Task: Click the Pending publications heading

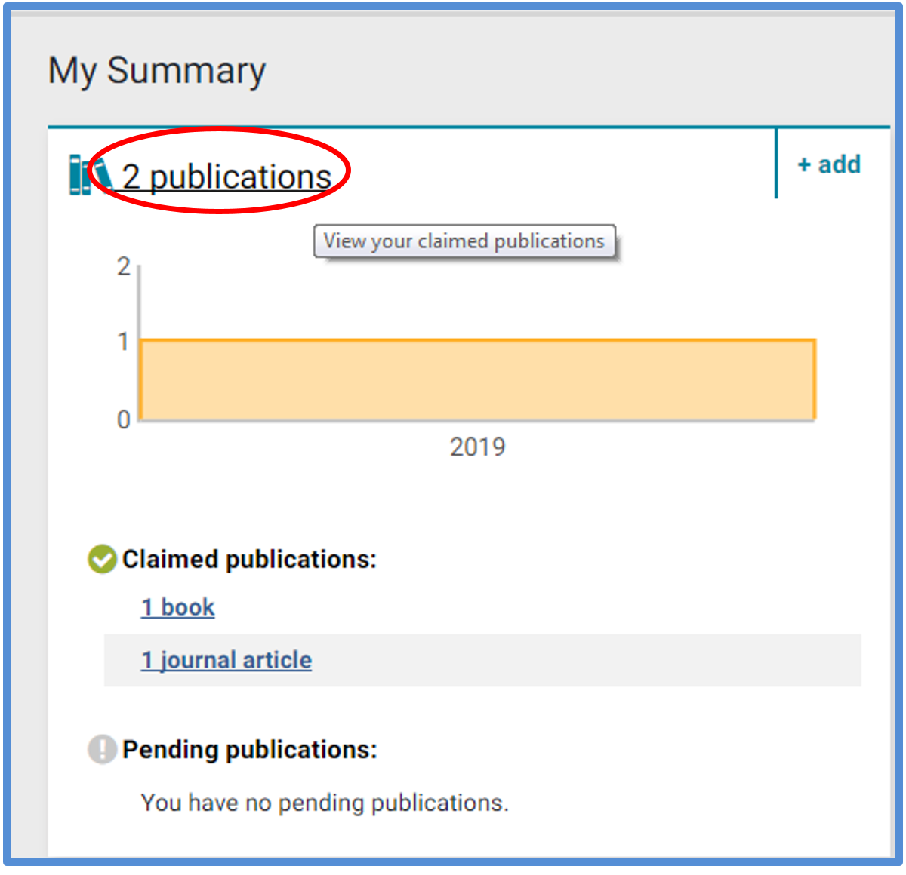Action: coord(249,750)
